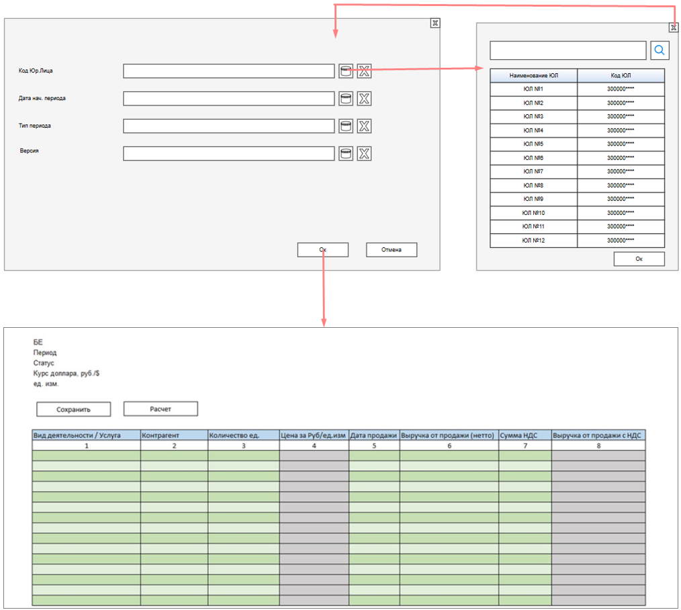Clear the Дата нач. периода field
This screenshot has height=610, width=681.
[x=364, y=99]
